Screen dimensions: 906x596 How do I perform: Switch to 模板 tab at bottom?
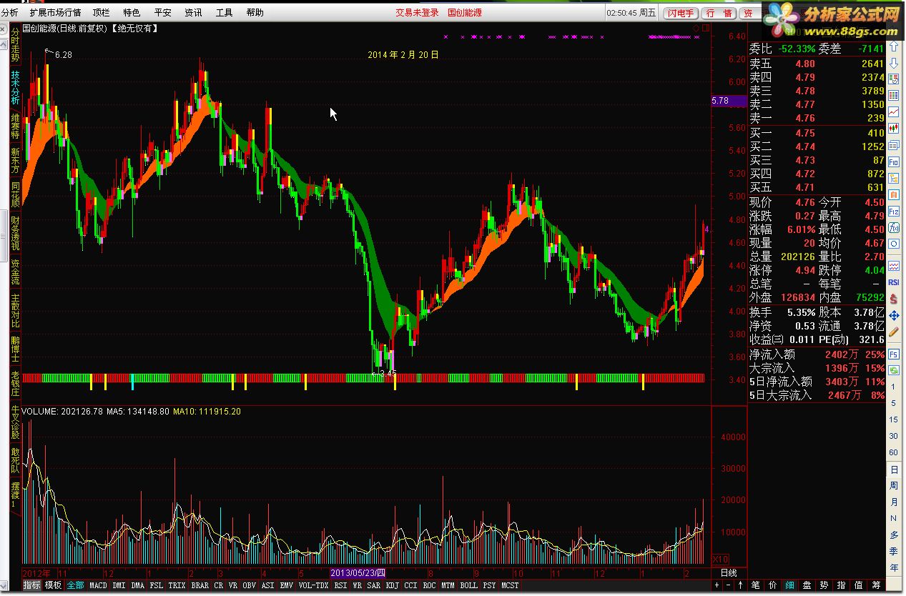[x=53, y=585]
